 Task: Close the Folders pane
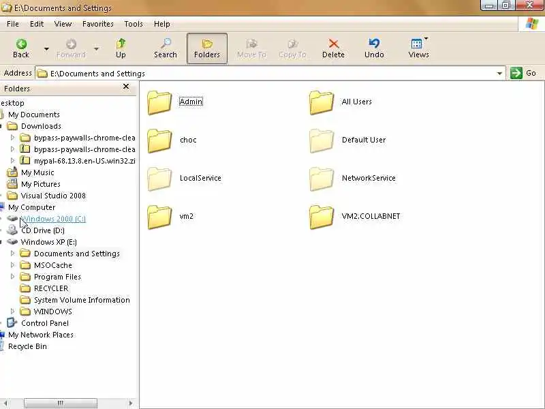(x=126, y=87)
